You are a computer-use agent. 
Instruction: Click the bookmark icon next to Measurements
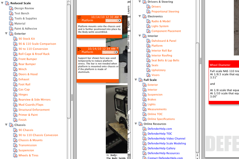coord(144,109)
